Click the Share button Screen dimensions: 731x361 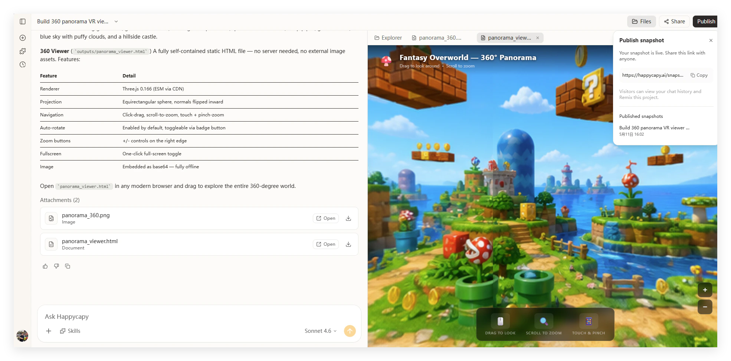[x=674, y=21]
